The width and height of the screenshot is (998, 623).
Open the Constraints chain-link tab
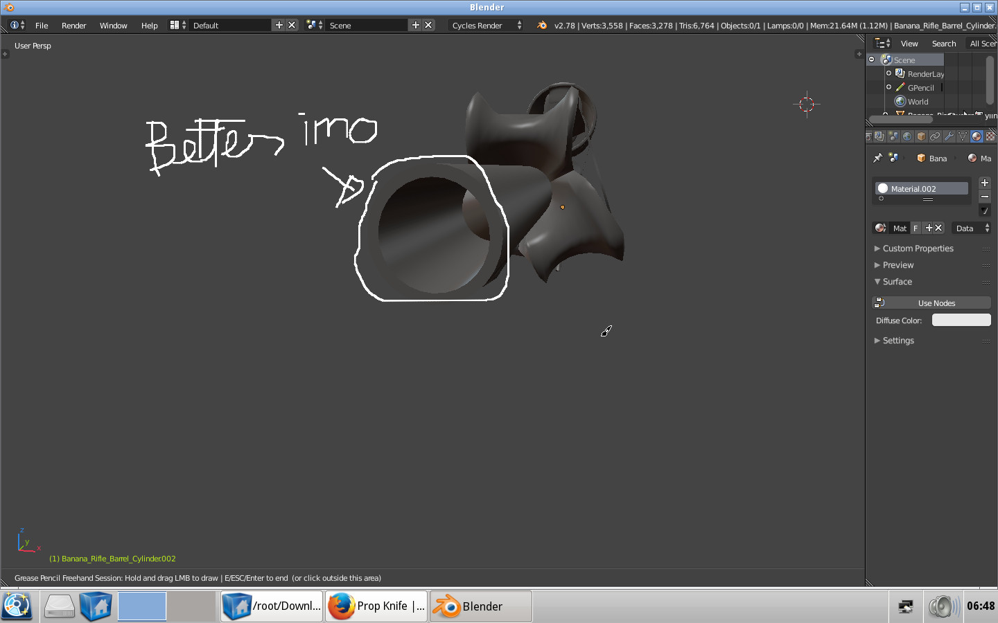click(x=935, y=136)
